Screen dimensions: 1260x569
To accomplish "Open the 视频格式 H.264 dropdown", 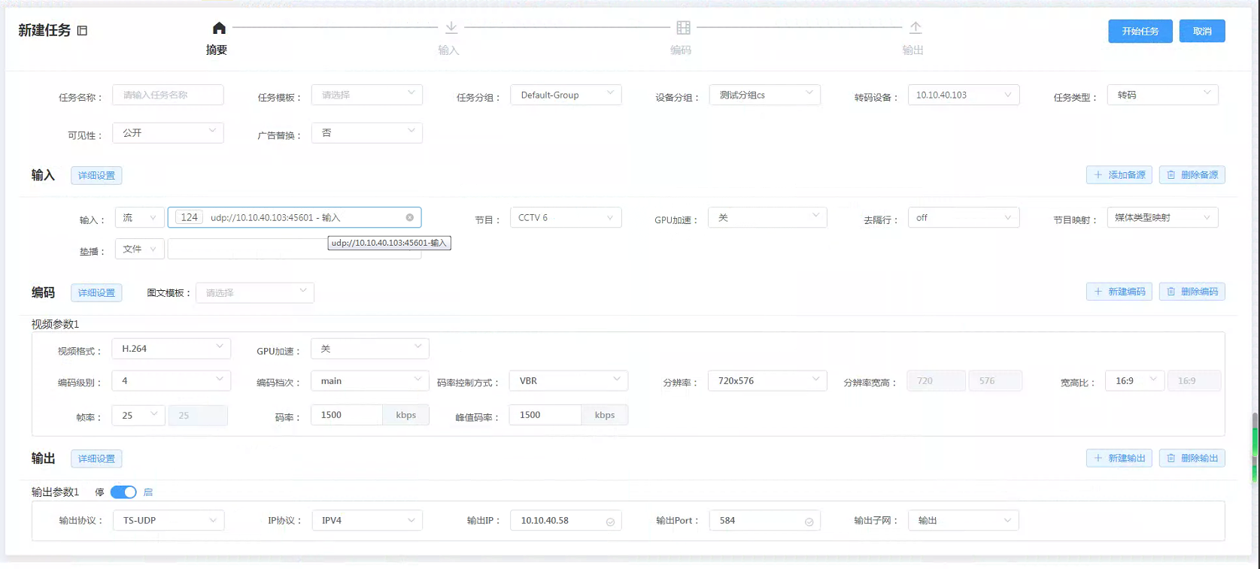I will tap(172, 349).
